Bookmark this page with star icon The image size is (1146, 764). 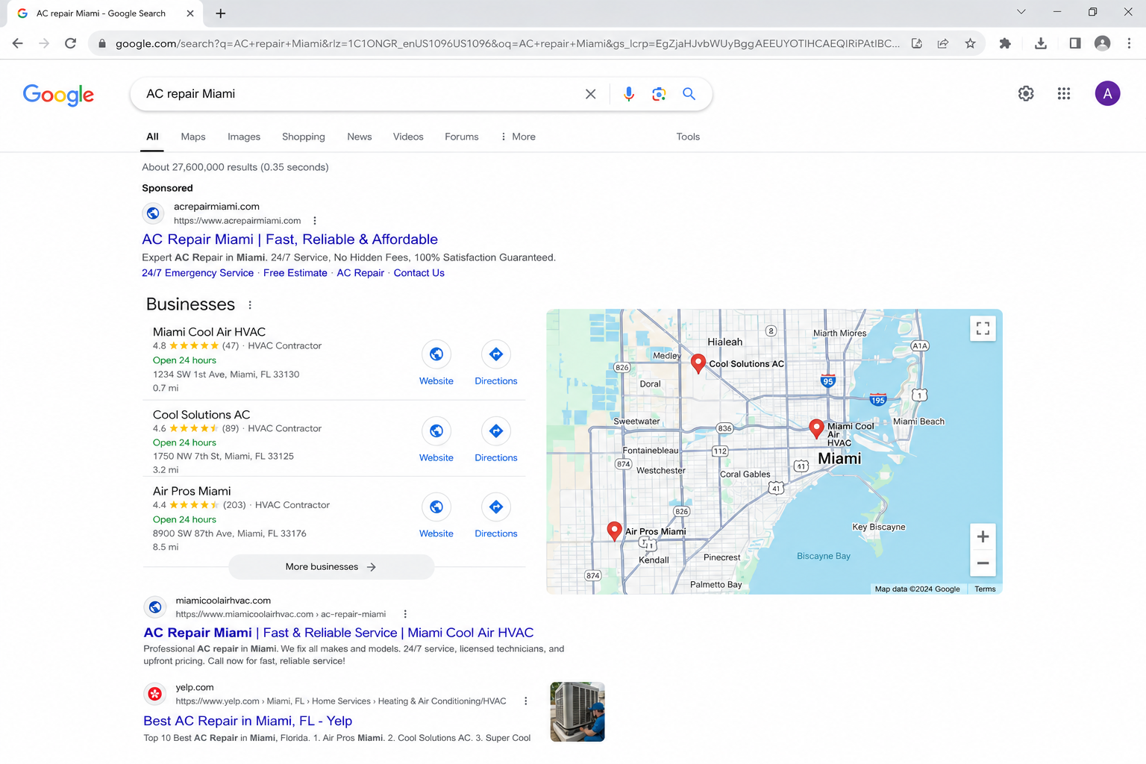pos(970,43)
